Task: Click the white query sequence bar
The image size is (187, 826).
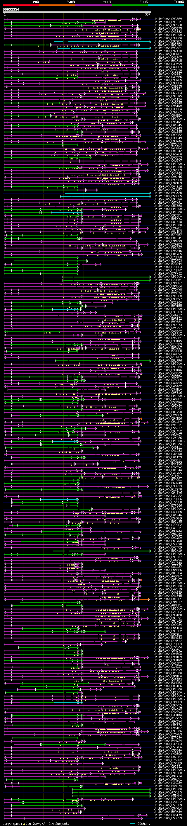Action: 77,12
